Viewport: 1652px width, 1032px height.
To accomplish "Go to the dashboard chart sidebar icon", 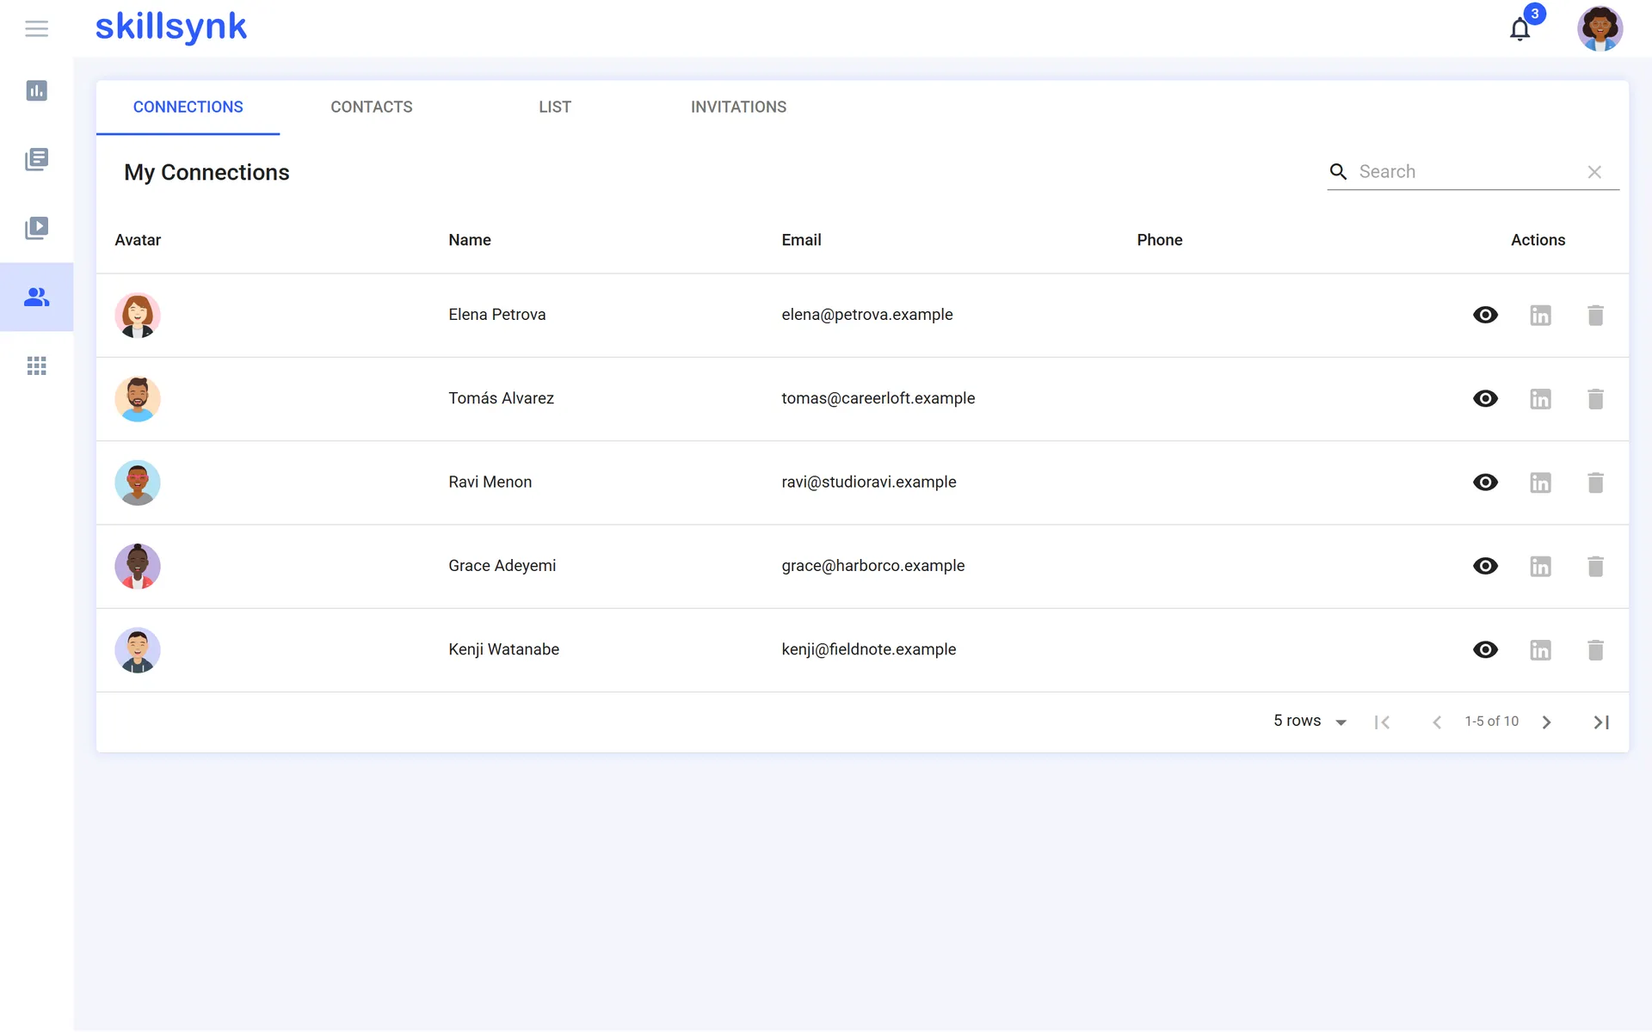I will point(36,90).
